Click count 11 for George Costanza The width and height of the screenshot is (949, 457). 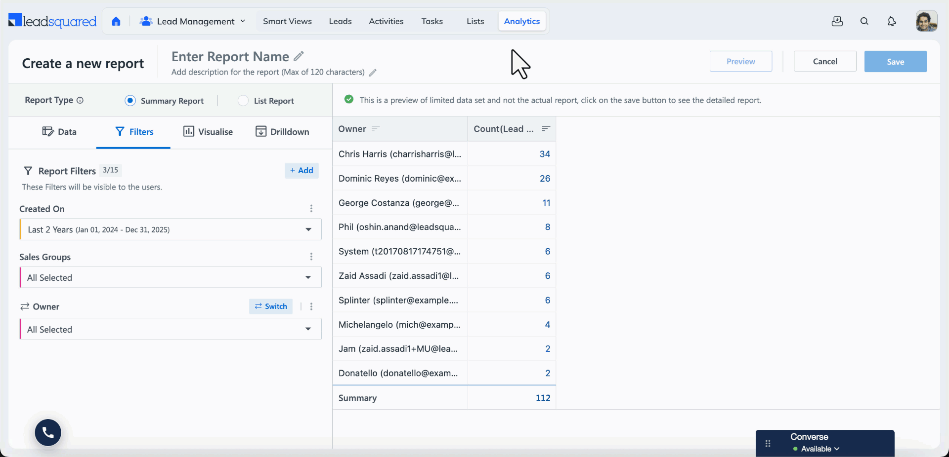pyautogui.click(x=546, y=203)
